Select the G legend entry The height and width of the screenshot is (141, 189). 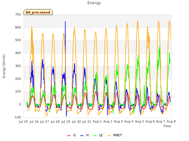tap(71, 135)
